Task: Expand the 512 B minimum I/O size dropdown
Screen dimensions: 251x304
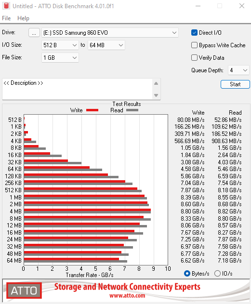Action: (60, 45)
